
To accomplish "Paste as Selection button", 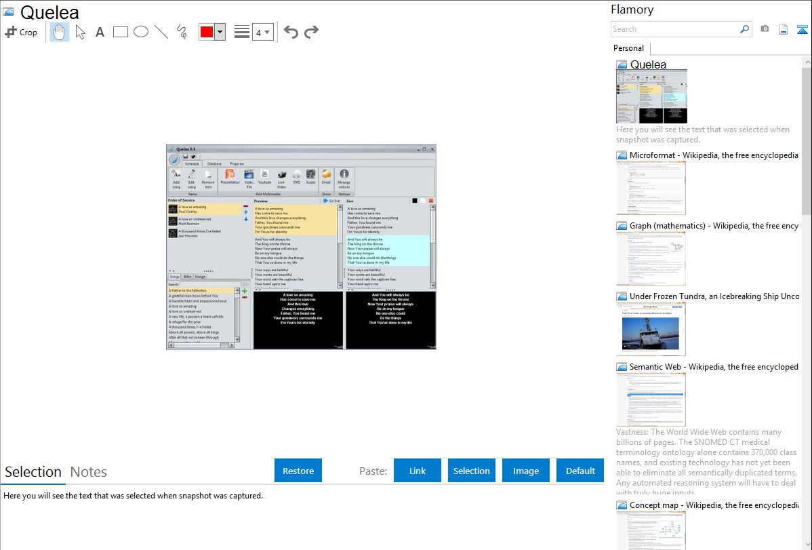I will point(471,471).
